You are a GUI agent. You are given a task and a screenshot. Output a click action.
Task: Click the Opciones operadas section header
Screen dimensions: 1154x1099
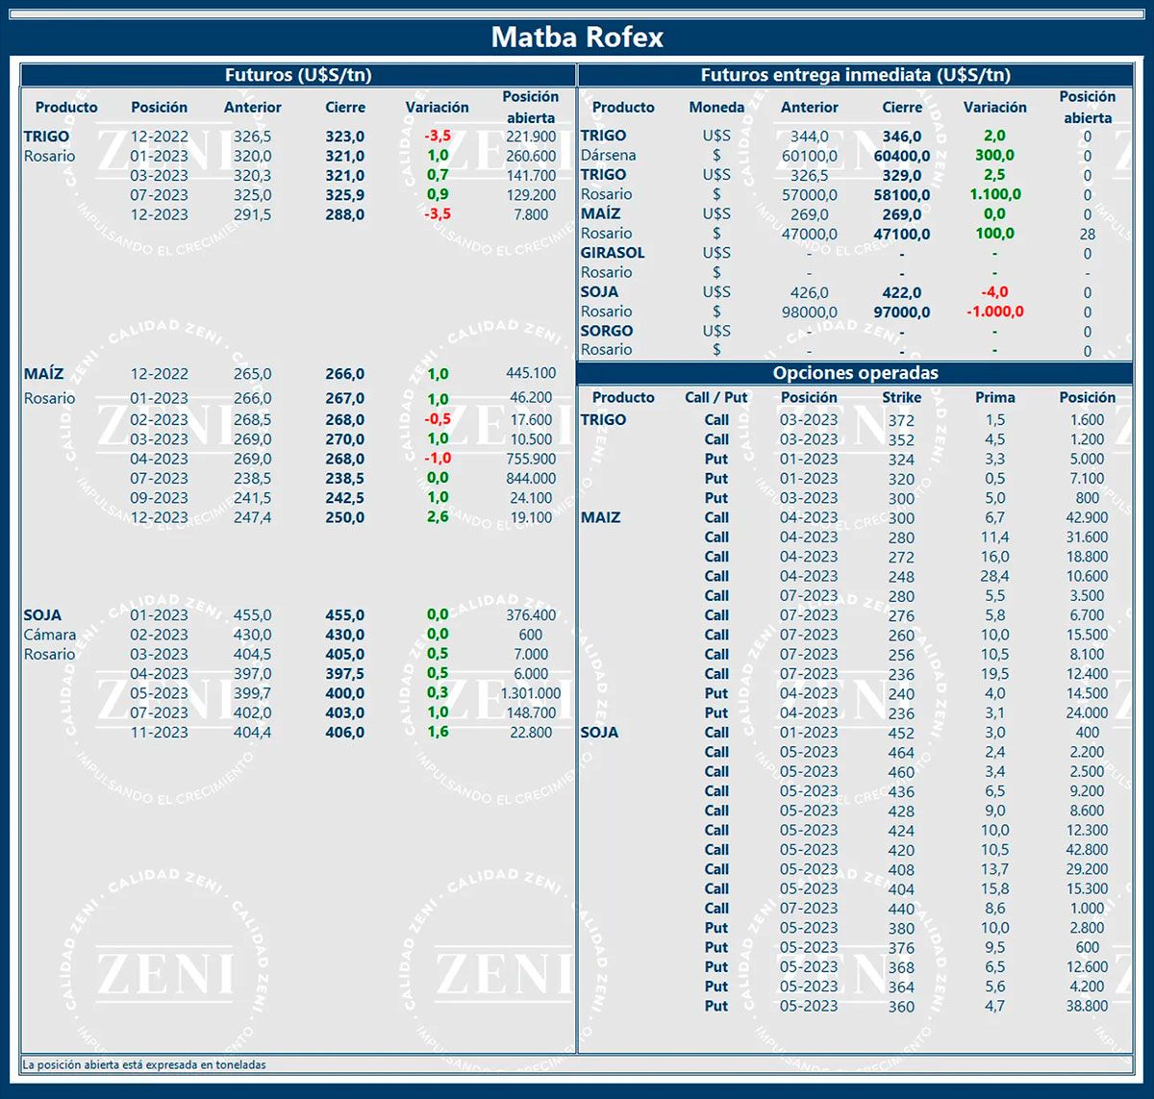[855, 373]
